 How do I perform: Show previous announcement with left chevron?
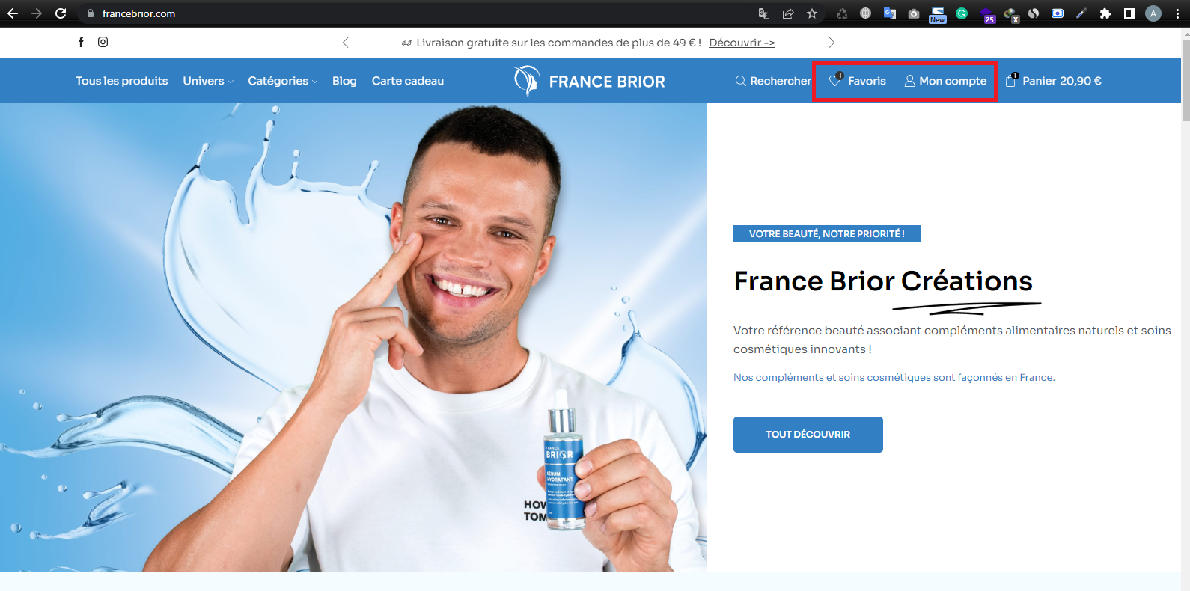[346, 43]
